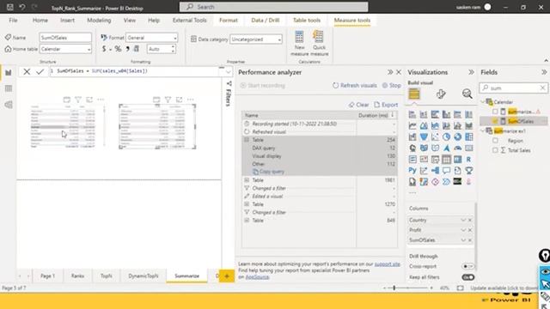Choose the R script visual

pos(468,160)
